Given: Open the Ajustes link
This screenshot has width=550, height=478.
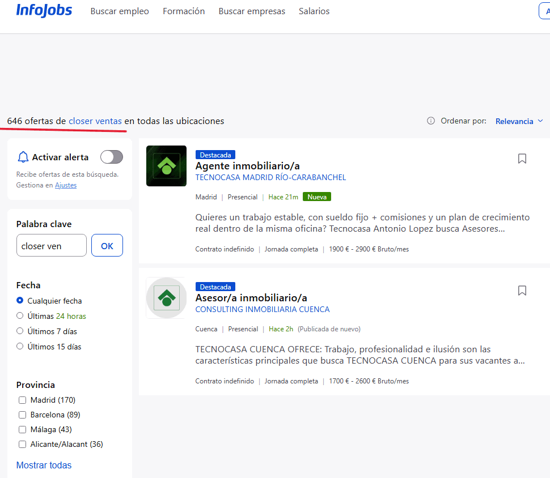Looking at the screenshot, I should [66, 185].
